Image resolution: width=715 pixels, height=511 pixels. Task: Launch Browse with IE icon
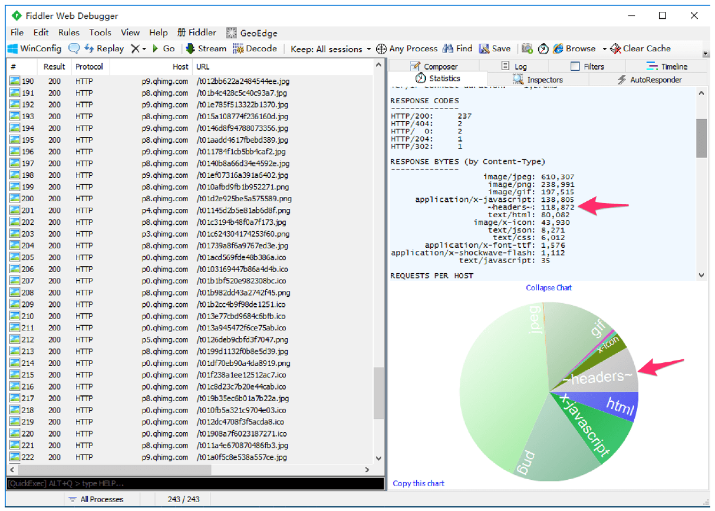point(574,49)
